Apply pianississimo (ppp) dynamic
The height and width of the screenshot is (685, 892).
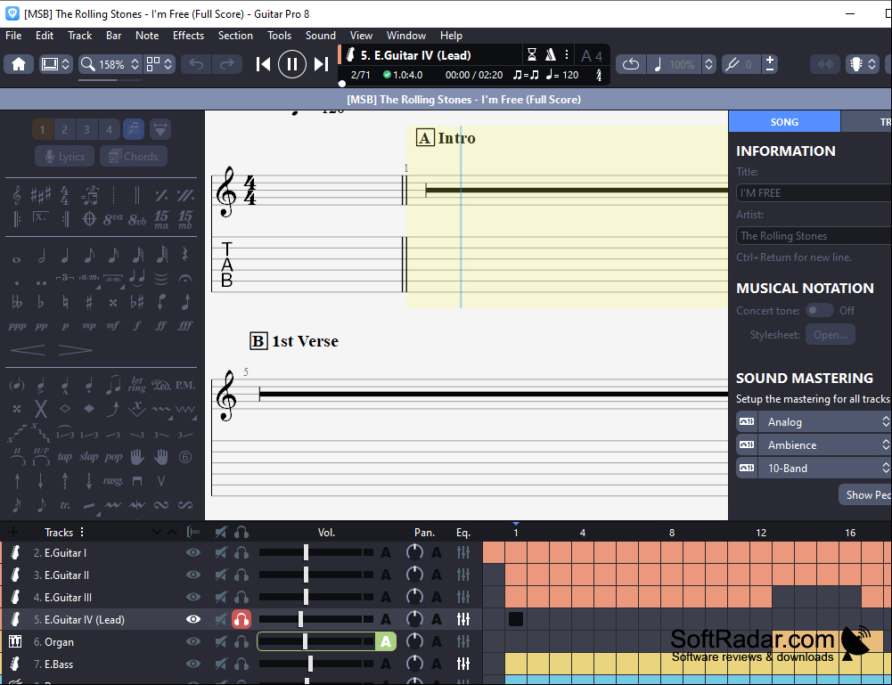coord(17,326)
